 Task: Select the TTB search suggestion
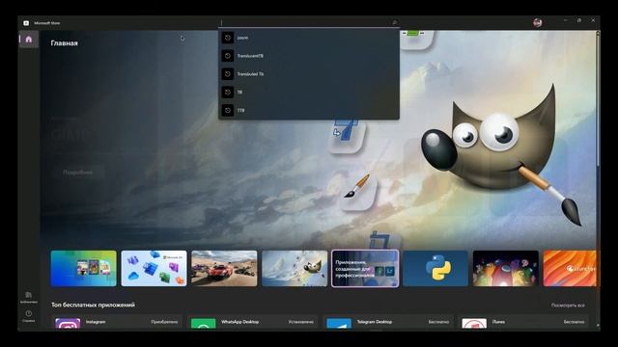[309, 110]
